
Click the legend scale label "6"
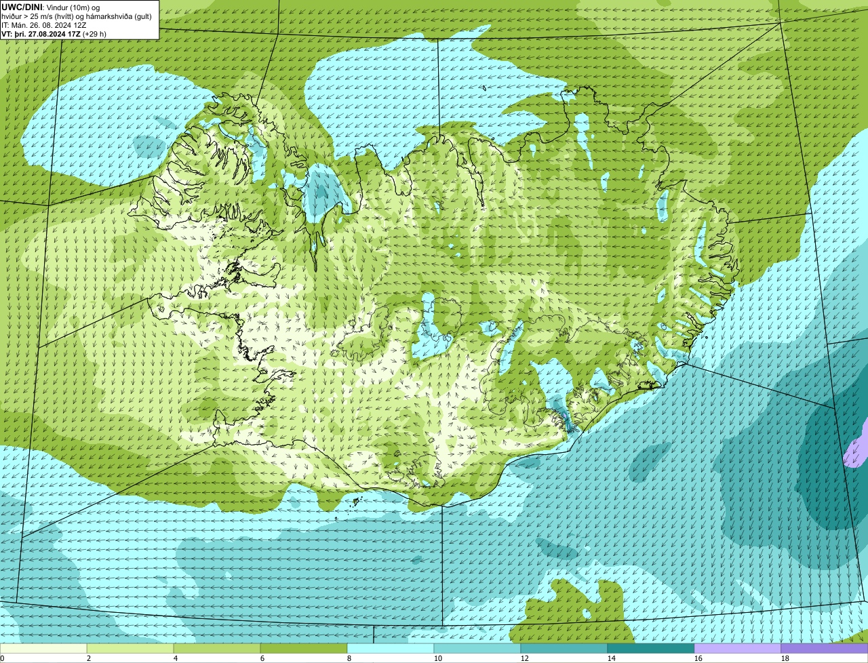[262, 658]
